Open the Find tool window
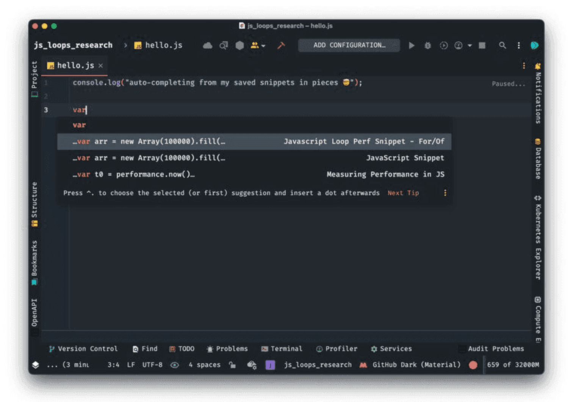The image size is (576, 402). (145, 349)
